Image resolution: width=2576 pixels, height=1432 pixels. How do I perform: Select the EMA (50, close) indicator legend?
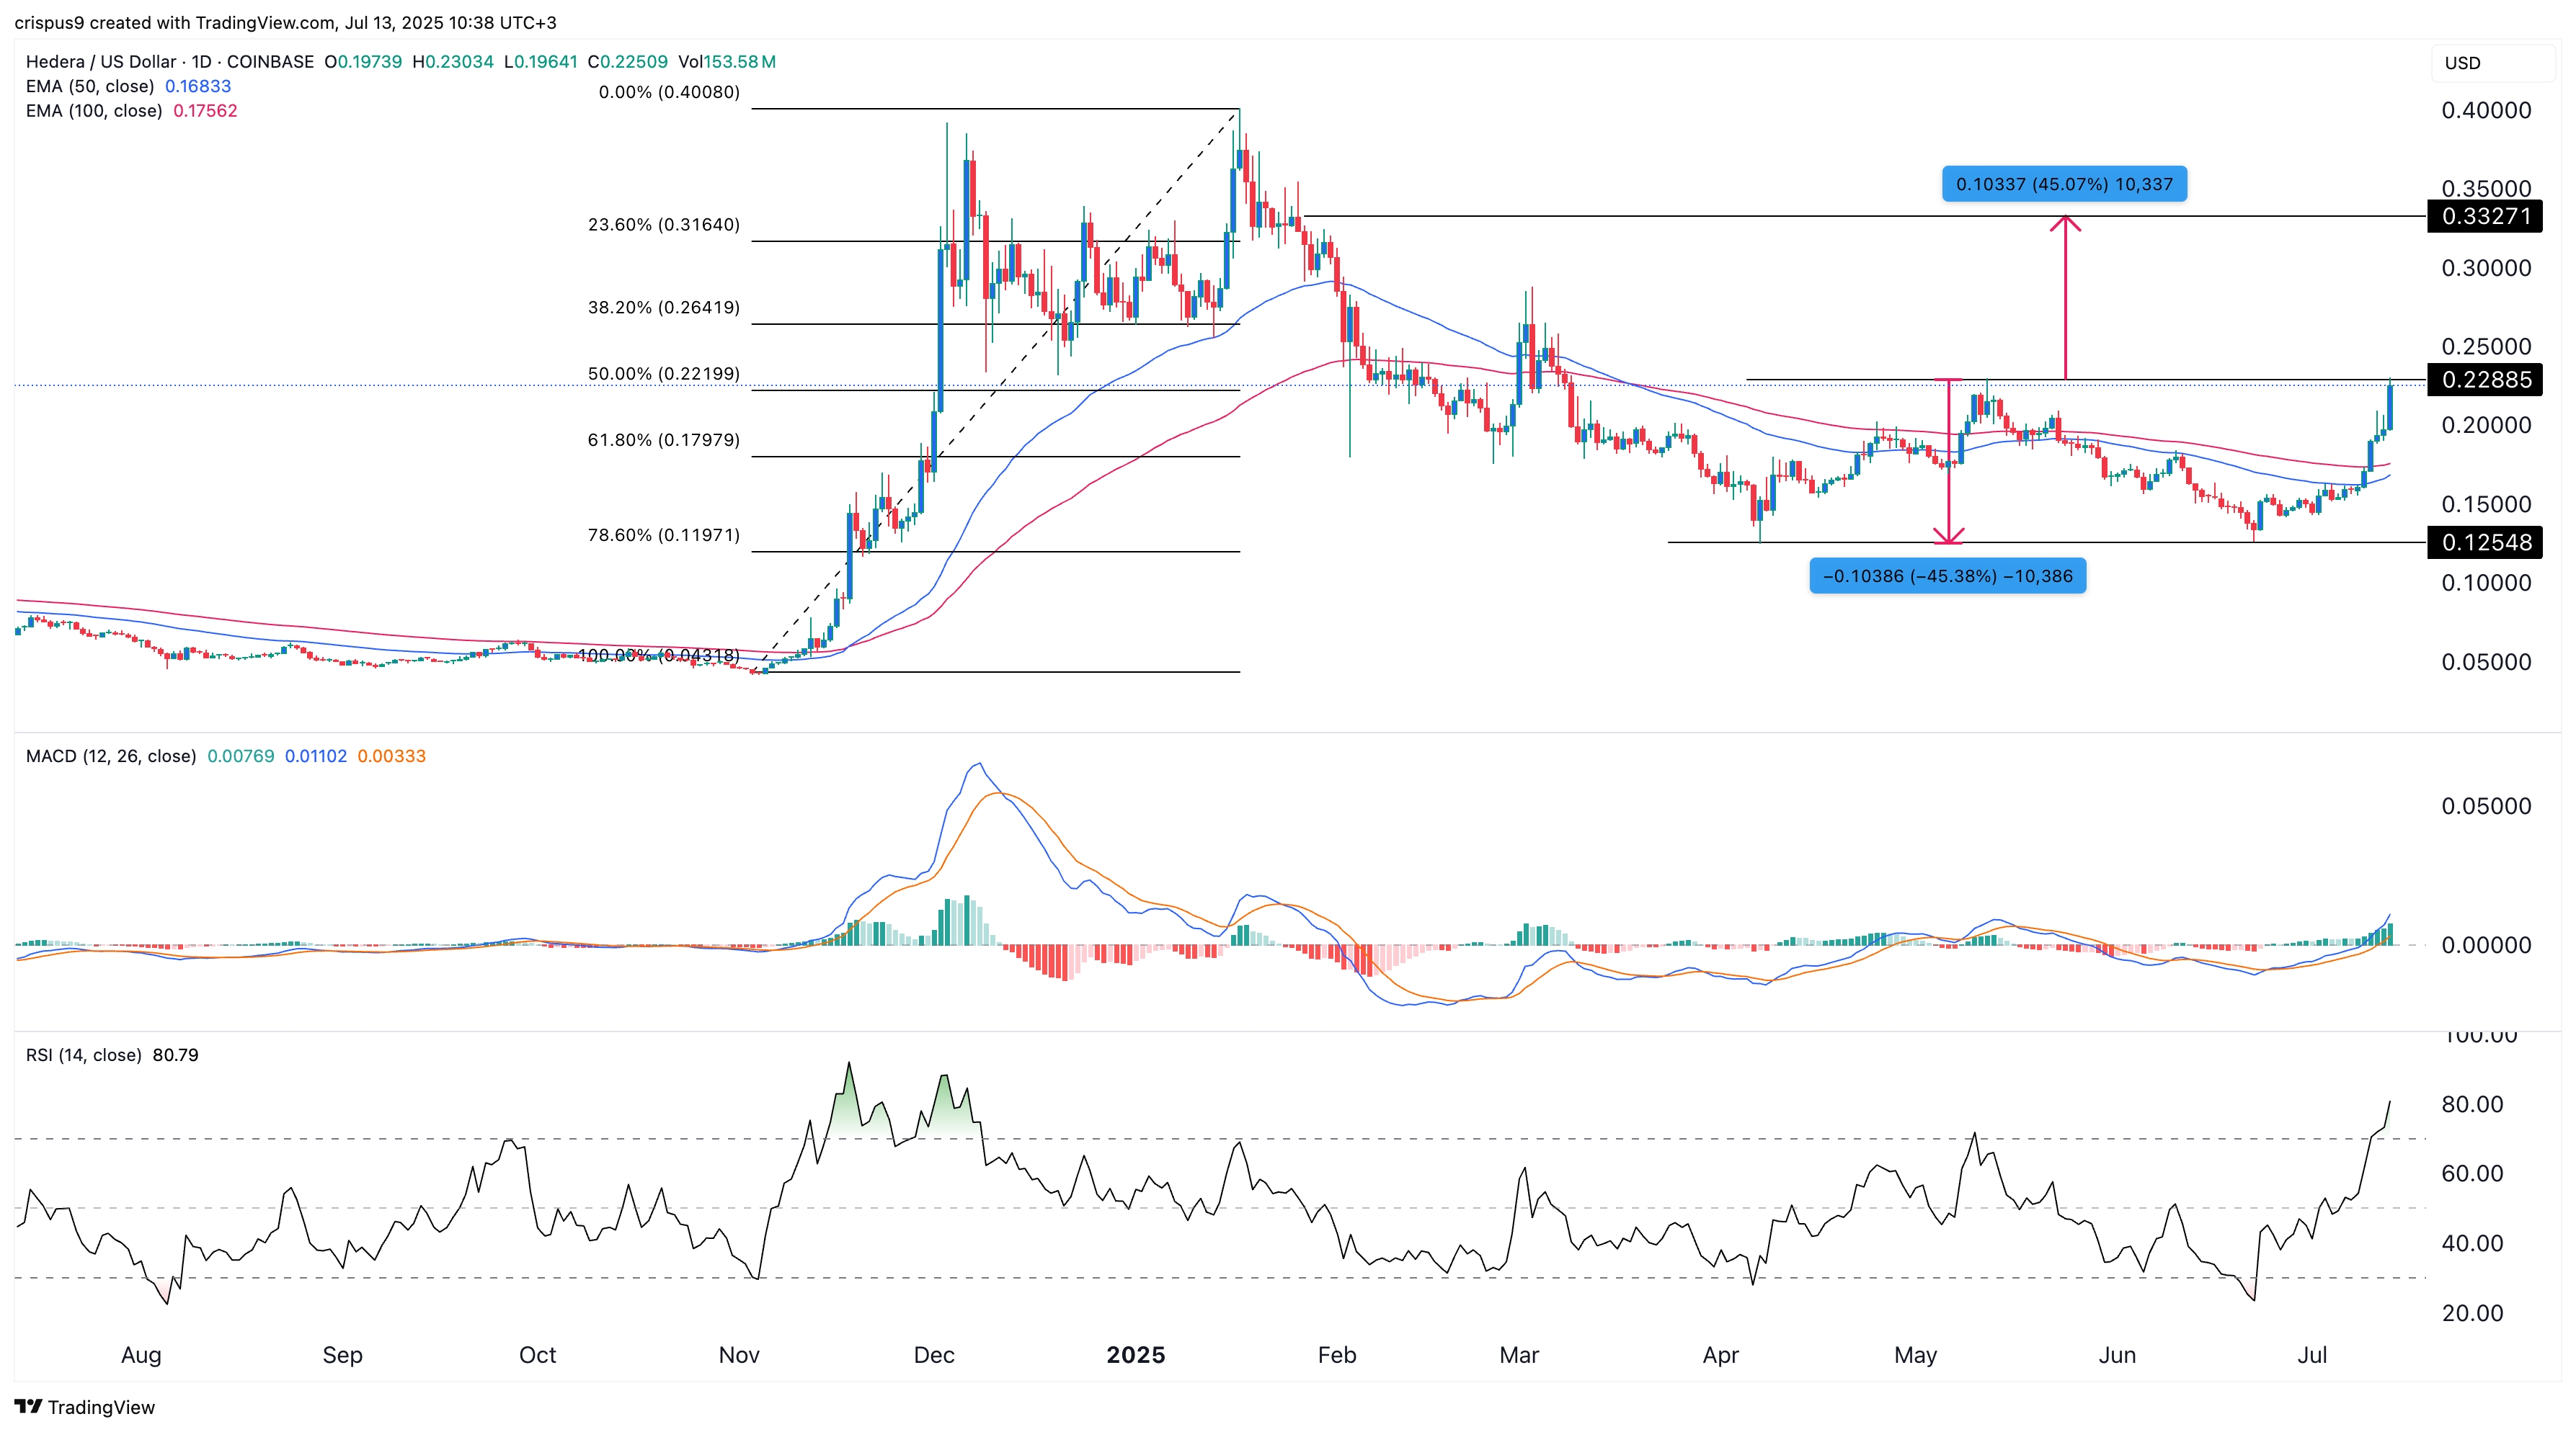click(90, 86)
